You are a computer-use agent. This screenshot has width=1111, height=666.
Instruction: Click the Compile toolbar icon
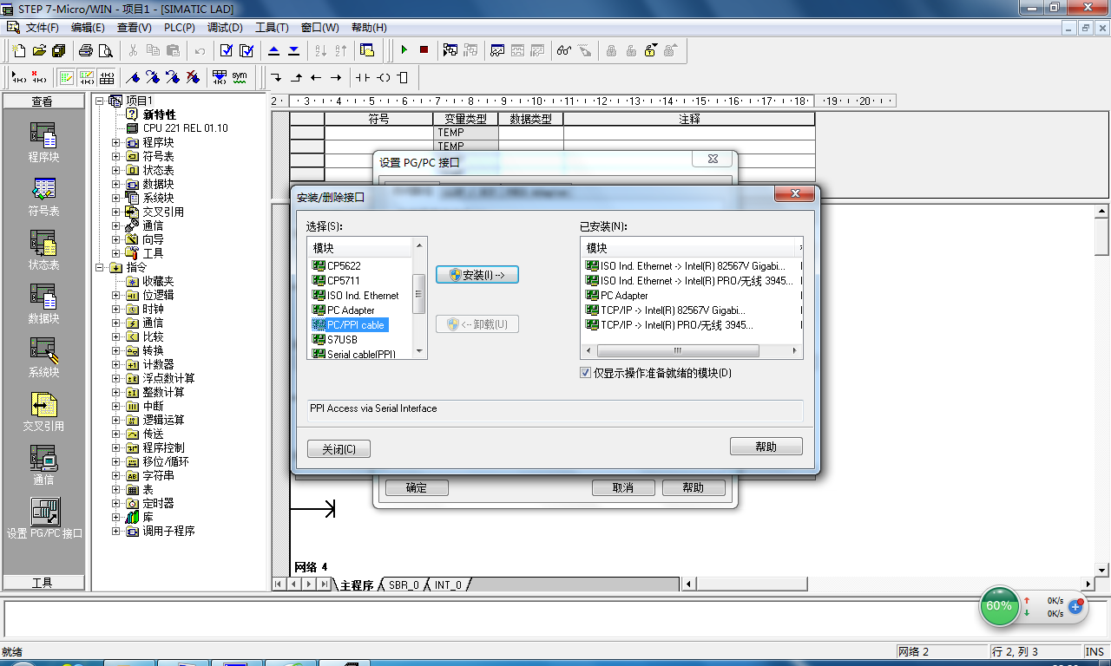pyautogui.click(x=226, y=50)
